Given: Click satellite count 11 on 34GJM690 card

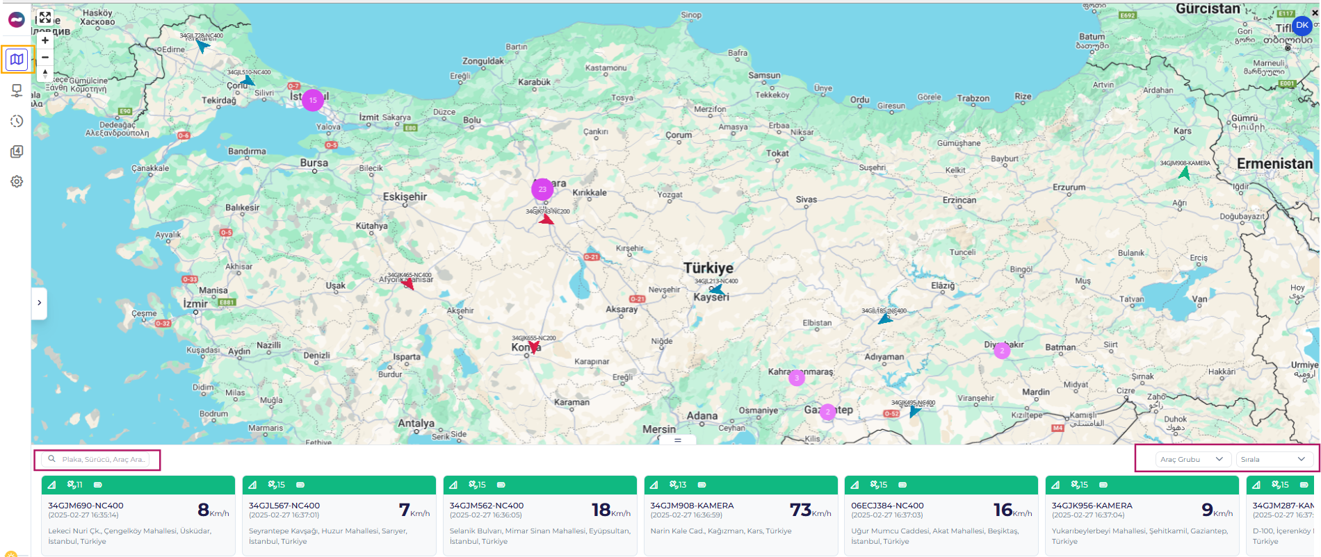Looking at the screenshot, I should 74,485.
